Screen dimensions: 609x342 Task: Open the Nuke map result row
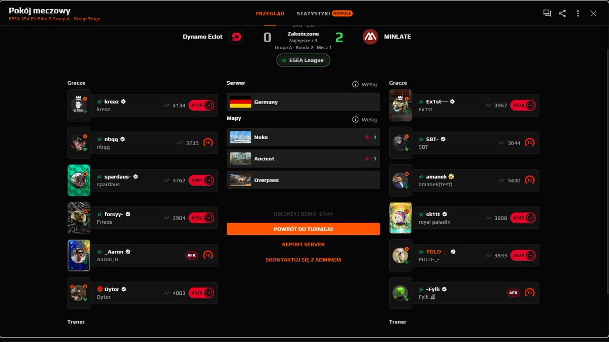(x=303, y=138)
